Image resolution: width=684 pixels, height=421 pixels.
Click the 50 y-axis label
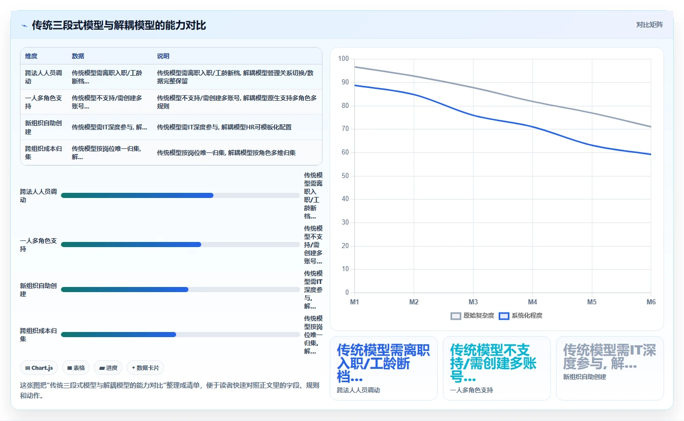pyautogui.click(x=345, y=176)
